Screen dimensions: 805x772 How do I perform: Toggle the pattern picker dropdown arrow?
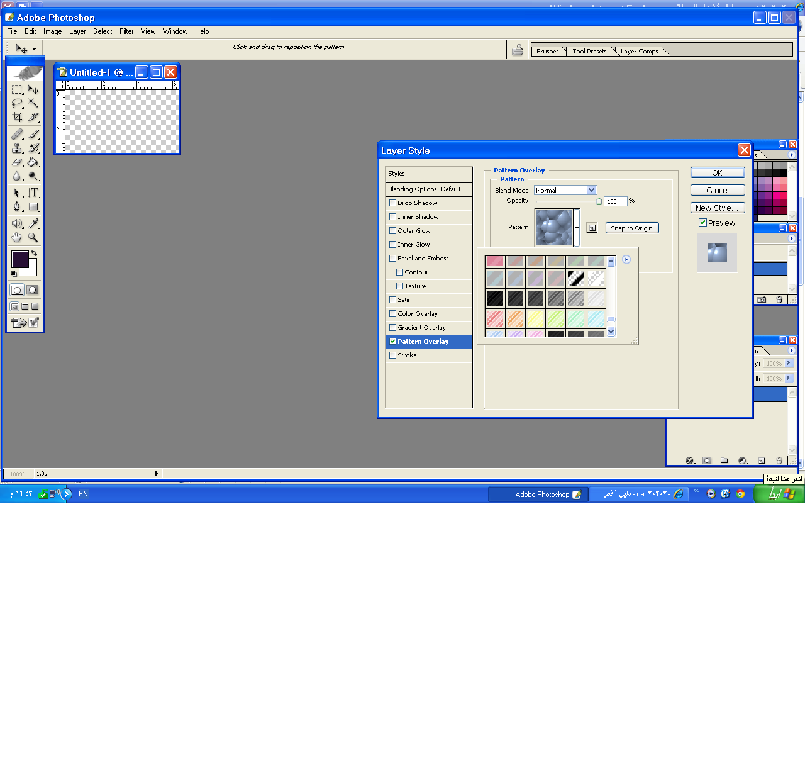pos(577,228)
